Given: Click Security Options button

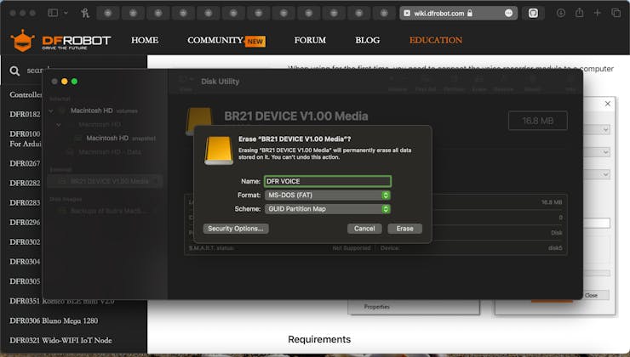Looking at the screenshot, I should click(x=236, y=229).
